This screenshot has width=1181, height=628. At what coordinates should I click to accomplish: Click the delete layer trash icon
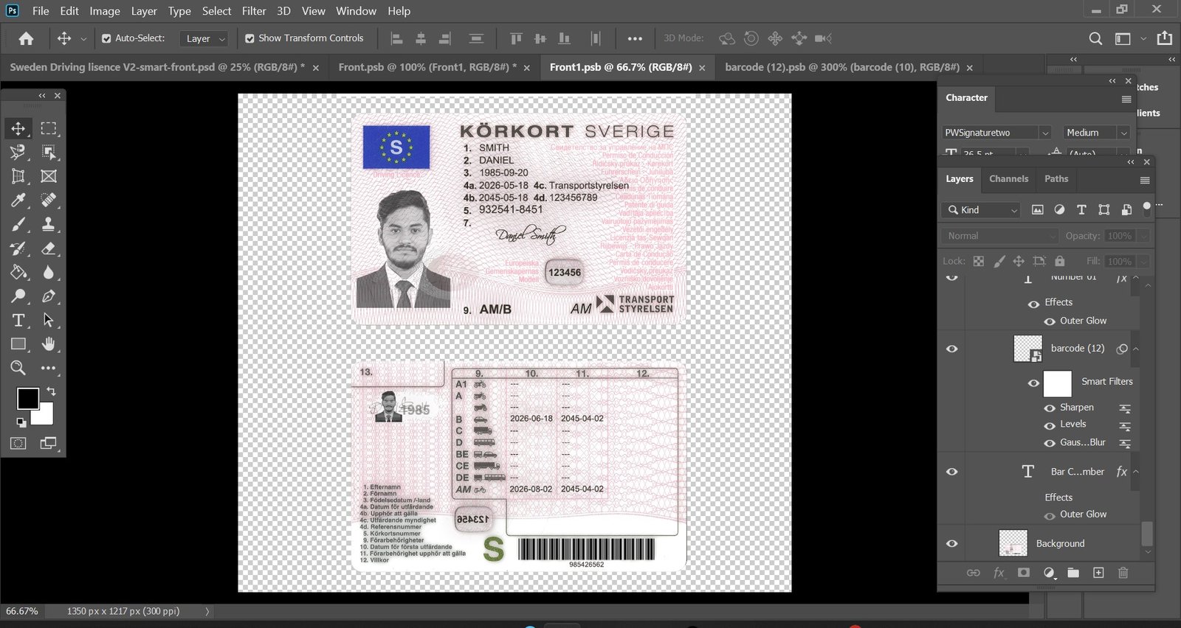(1123, 573)
